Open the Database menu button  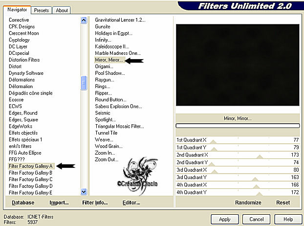[23, 202]
